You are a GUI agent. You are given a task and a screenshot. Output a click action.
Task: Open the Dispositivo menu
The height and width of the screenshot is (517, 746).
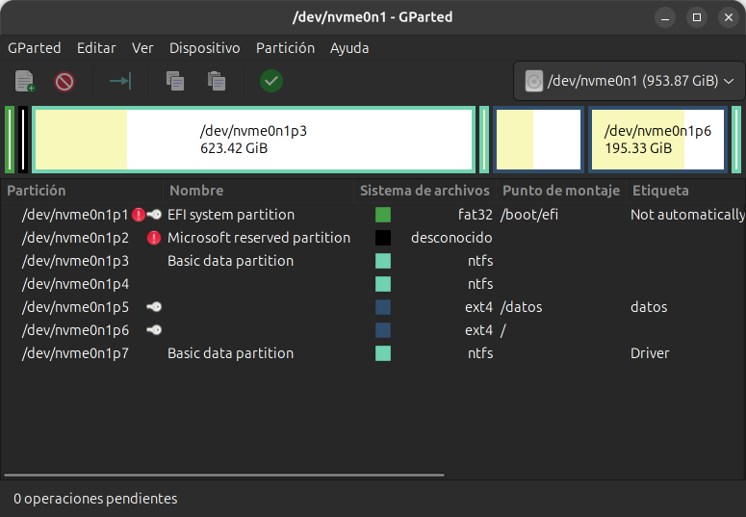(205, 48)
